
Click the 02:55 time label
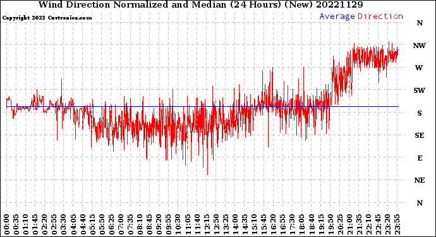[x=54, y=224]
